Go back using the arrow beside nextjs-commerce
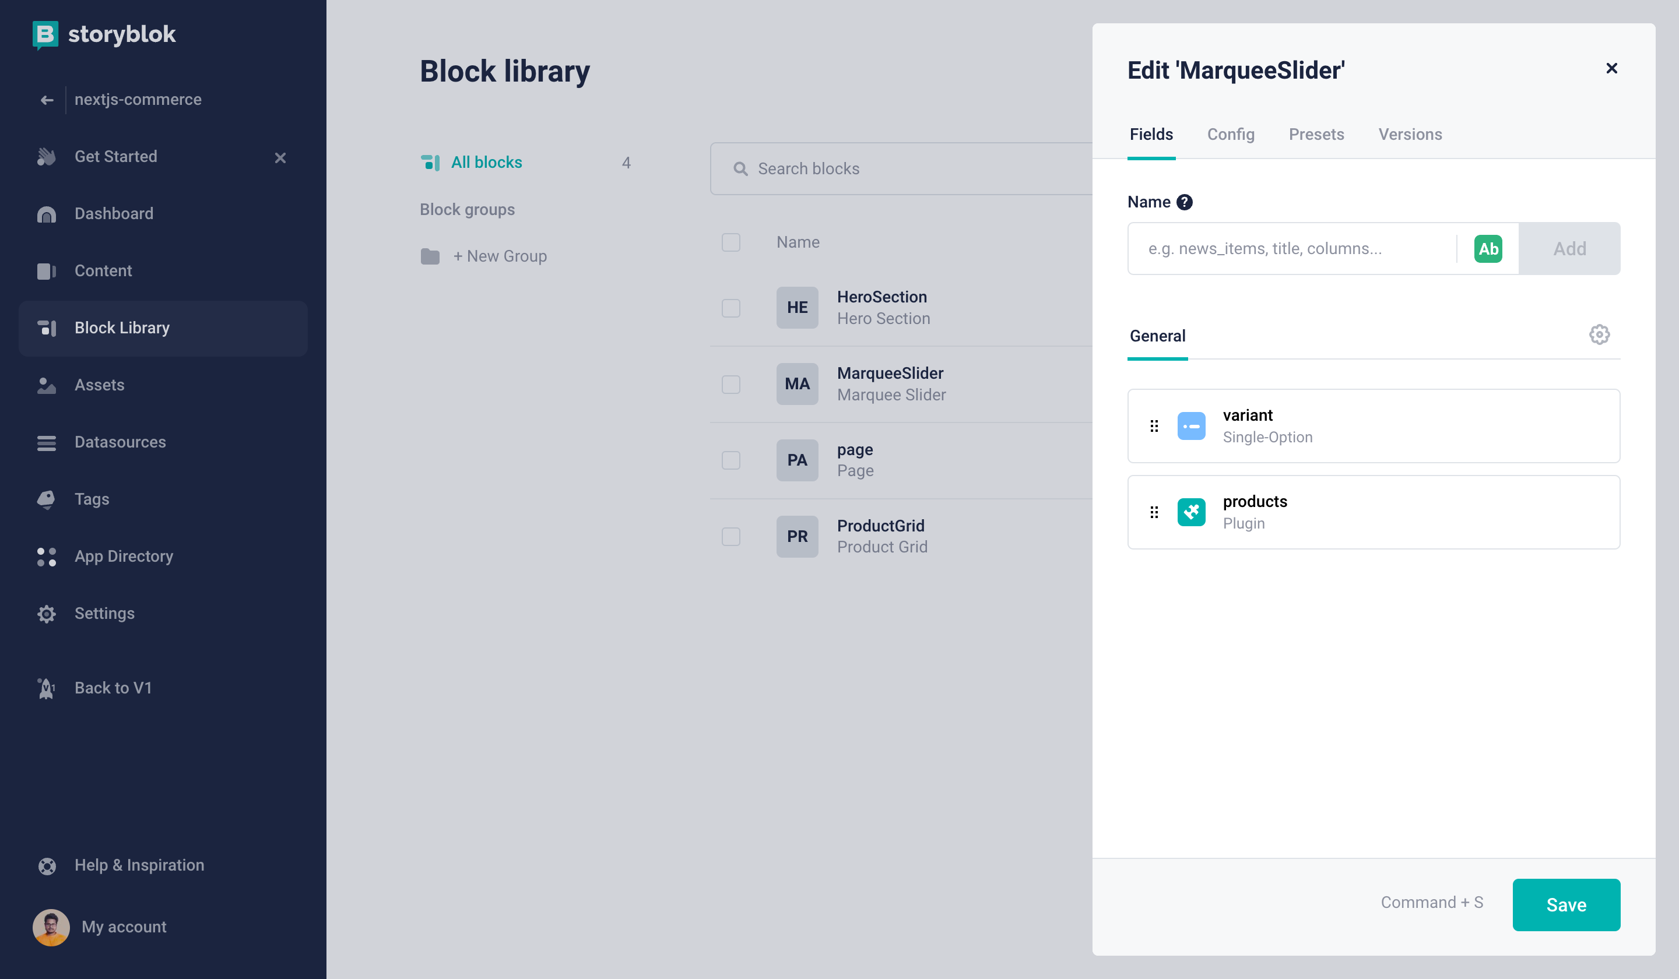This screenshot has width=1679, height=979. click(x=47, y=100)
